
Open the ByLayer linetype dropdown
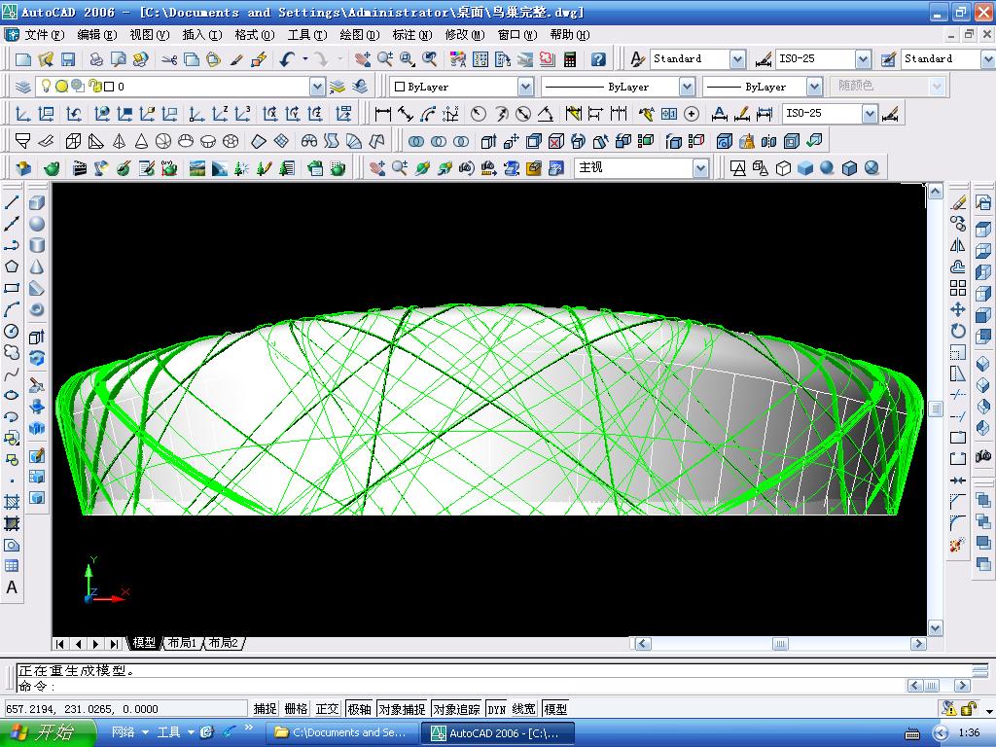pyautogui.click(x=687, y=87)
